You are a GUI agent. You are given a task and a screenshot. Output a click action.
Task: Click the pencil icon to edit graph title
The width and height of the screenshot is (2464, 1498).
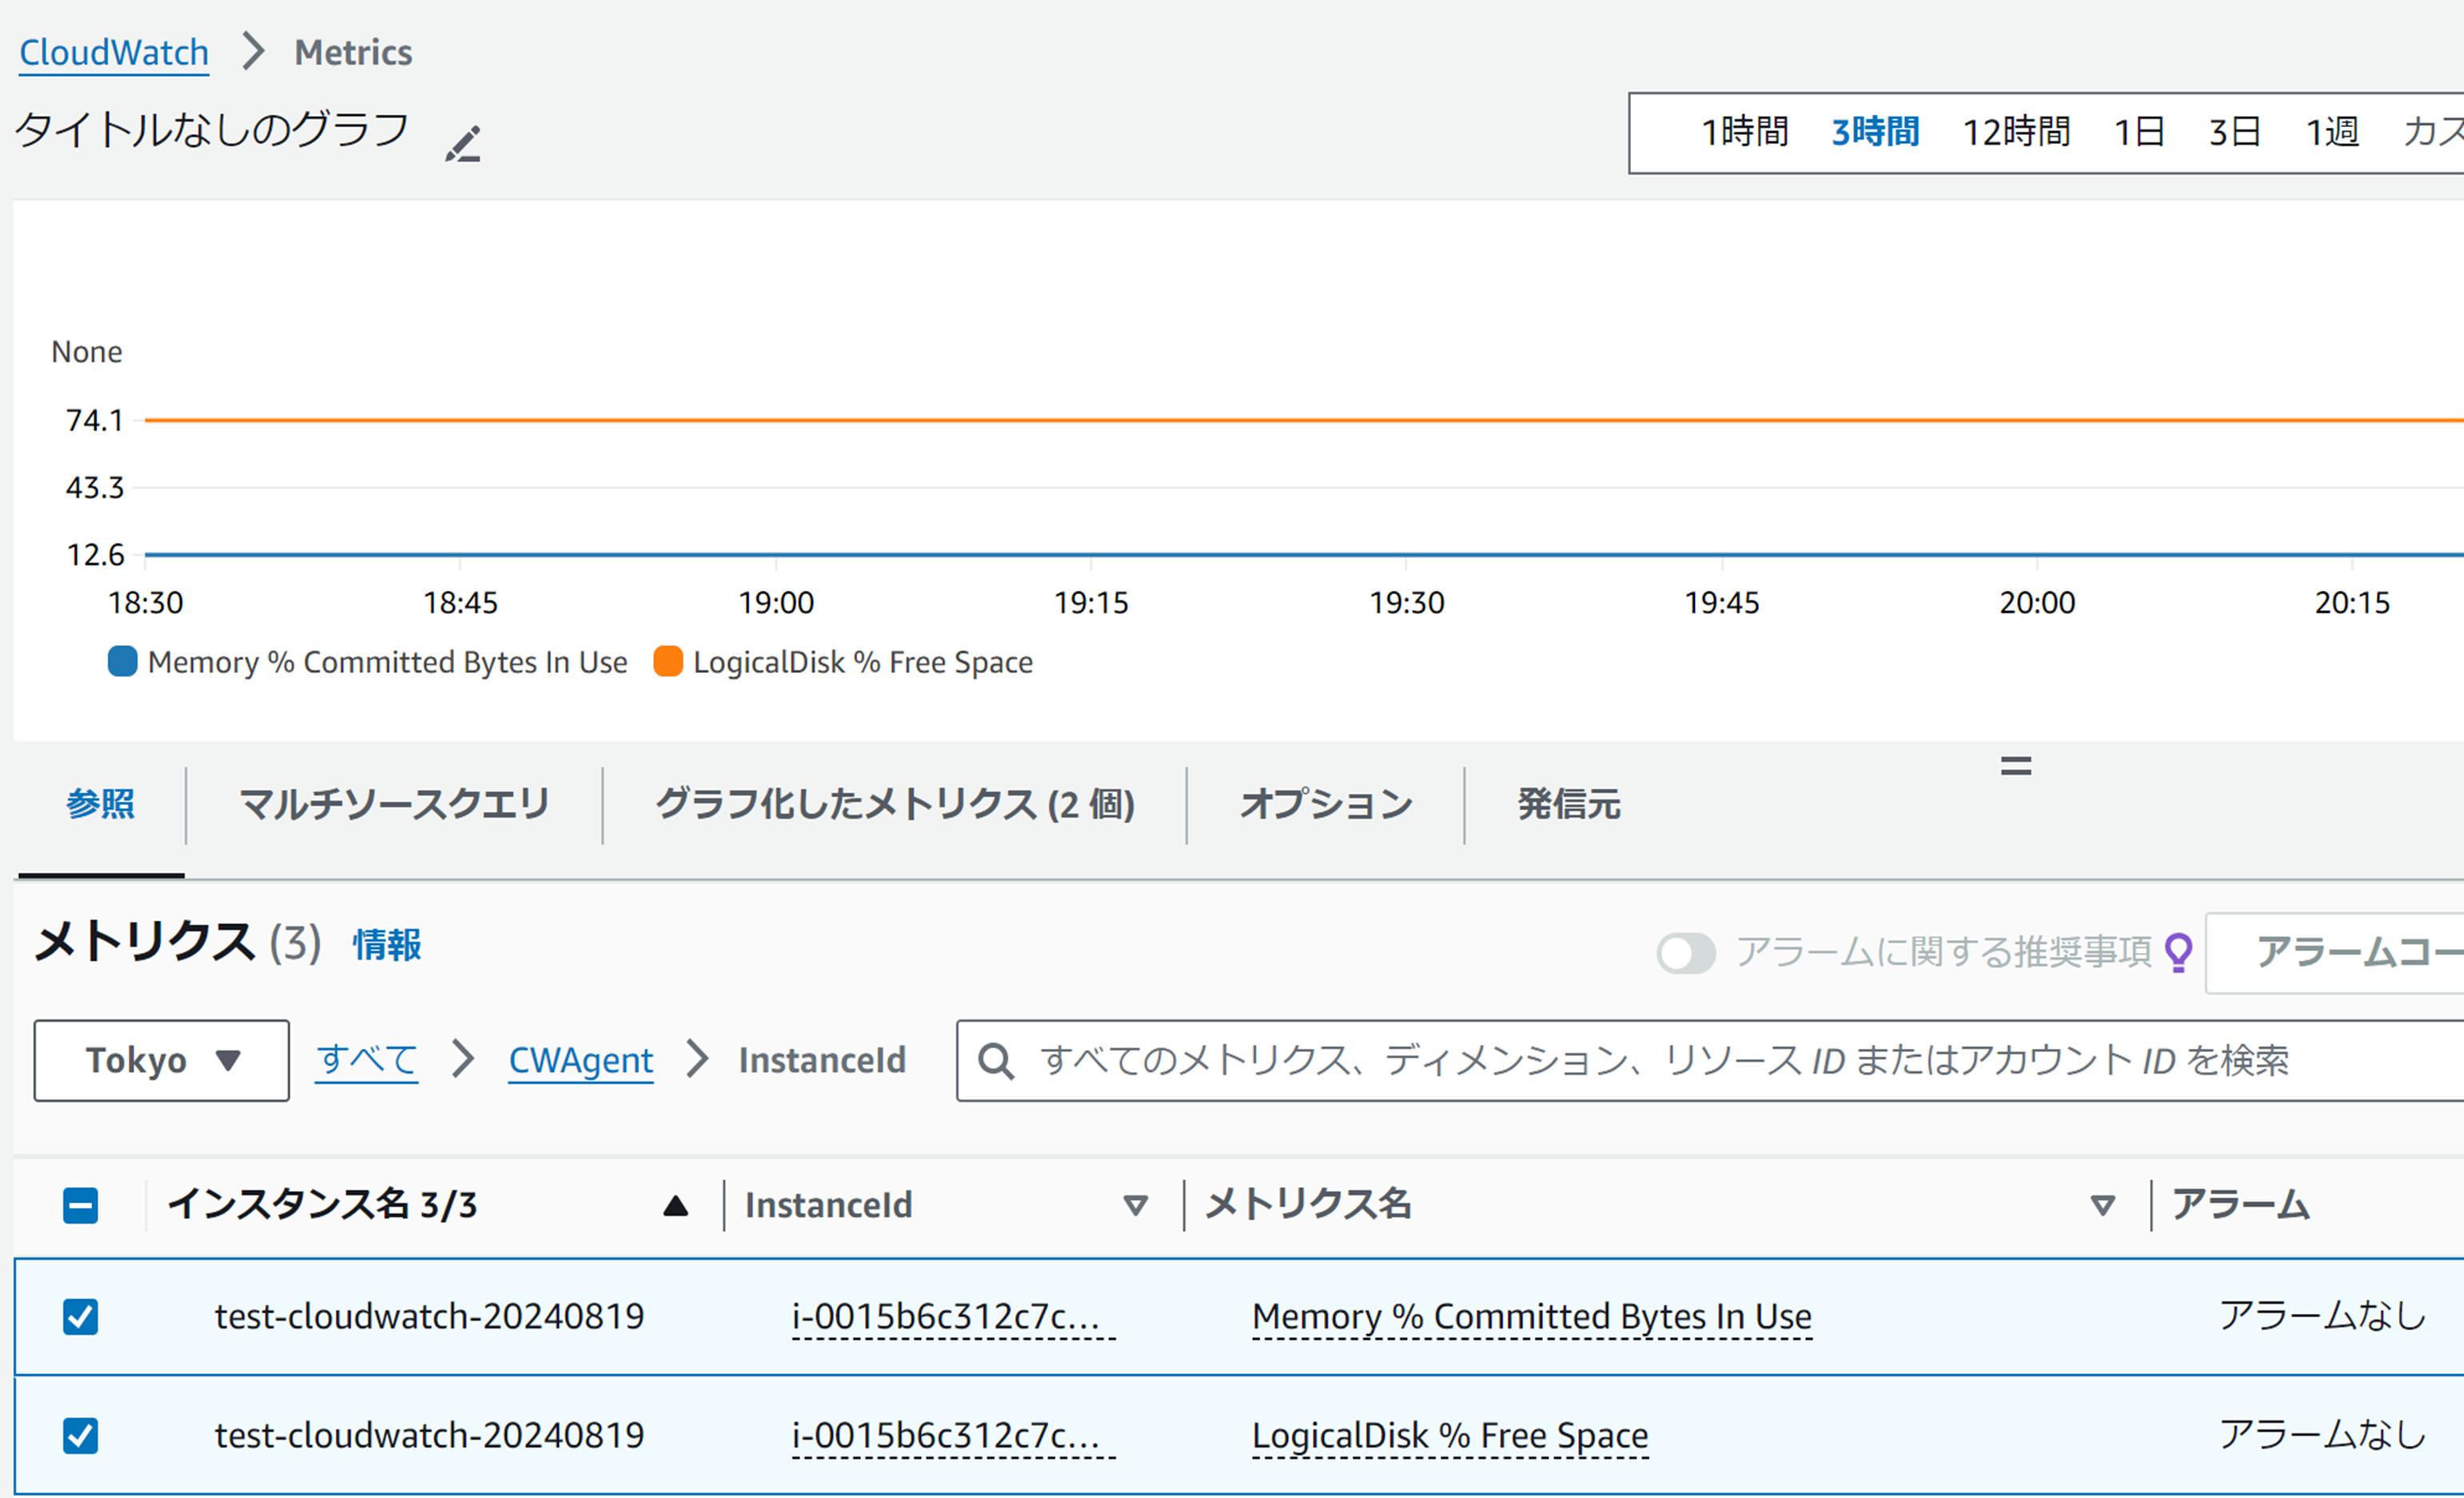click(463, 145)
